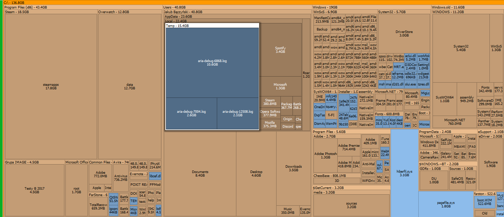Click the DU 1.0GB block
The image size is (504, 217).
434,180
